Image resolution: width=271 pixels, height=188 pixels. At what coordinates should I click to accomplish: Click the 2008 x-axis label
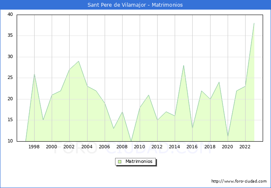[122, 147]
